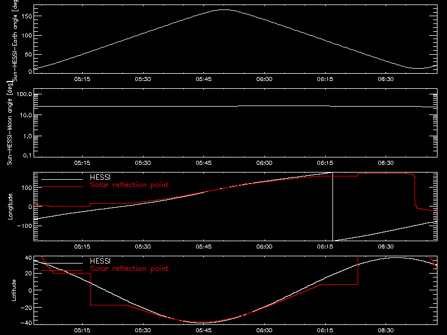Click white HESSI legend line in Latitude plot
Image resolution: width=447 pixels, height=335 pixels.
[62, 263]
